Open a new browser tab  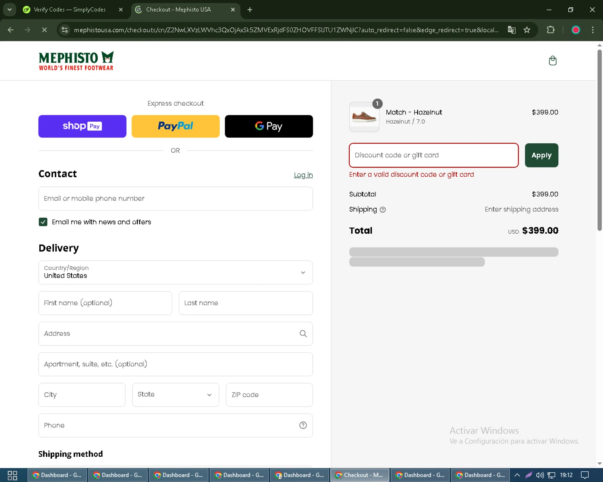(x=250, y=10)
